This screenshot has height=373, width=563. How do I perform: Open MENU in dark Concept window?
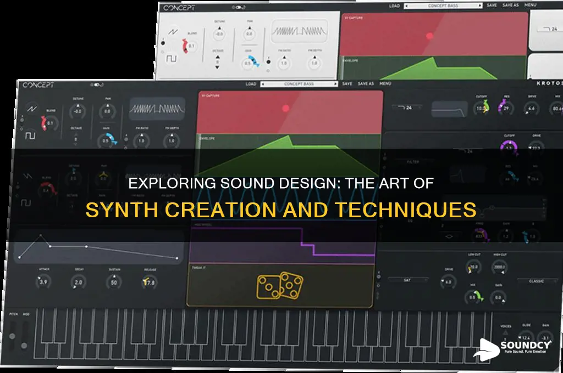point(385,83)
